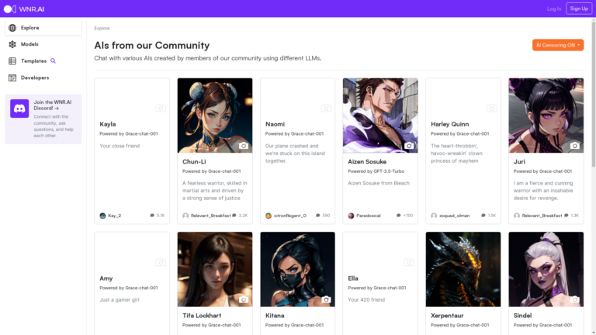The height and width of the screenshot is (335, 596).
Task: Click the 'Ella' card title
Action: [x=353, y=278]
